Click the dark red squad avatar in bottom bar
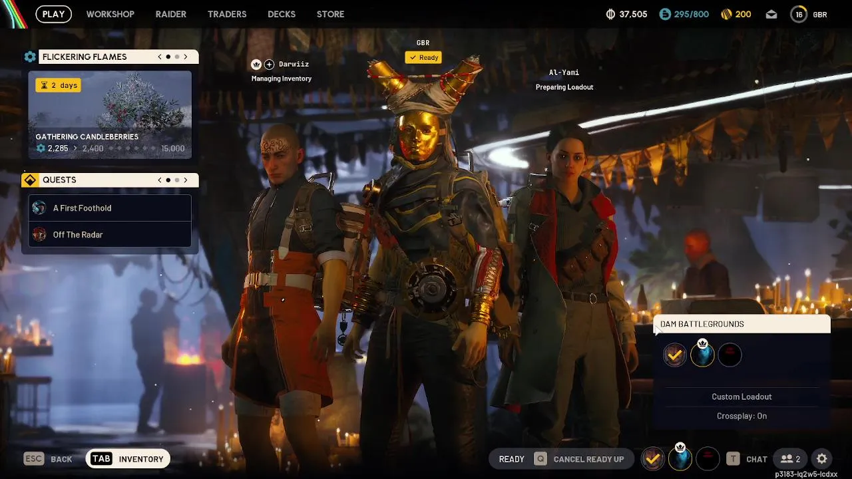Viewport: 852px width, 479px height. click(708, 459)
